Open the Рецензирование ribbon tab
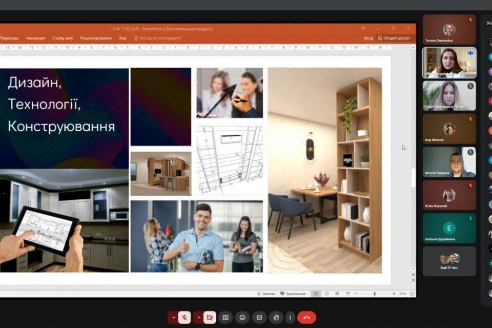The image size is (492, 328). (96, 38)
